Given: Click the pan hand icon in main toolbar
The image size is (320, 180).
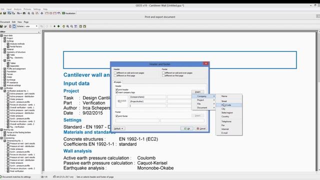Looking at the screenshot, I should [x=37, y=13].
